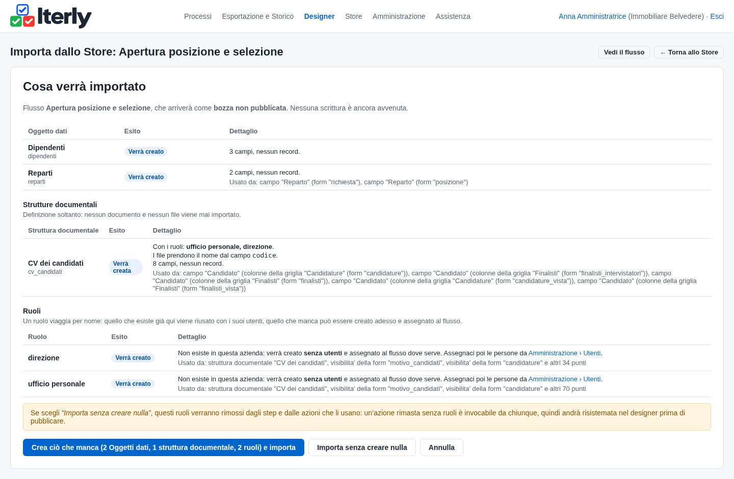This screenshot has height=479, width=734.
Task: Open Amministrazione in top navigation
Action: tap(399, 16)
